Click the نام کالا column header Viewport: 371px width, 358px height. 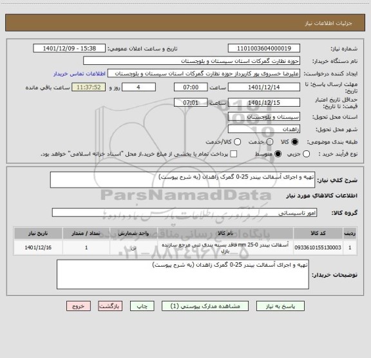pyautogui.click(x=225, y=233)
